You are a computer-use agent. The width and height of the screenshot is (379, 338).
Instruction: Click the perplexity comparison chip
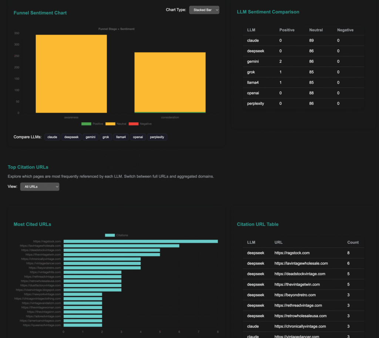tap(157, 137)
